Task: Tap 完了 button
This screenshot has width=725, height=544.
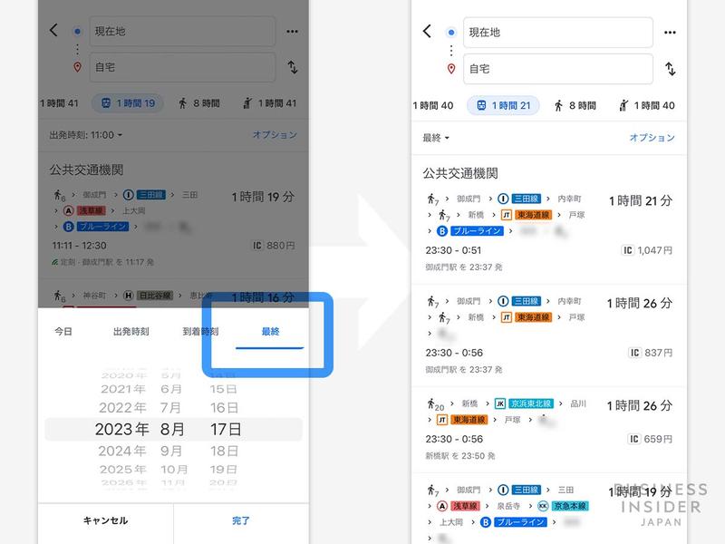Action: 241,520
